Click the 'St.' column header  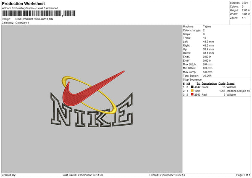point(199,84)
